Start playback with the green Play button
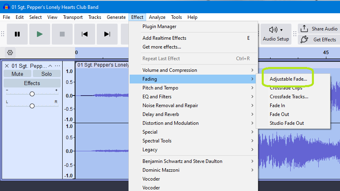This screenshot has height=191, width=340. [x=40, y=34]
